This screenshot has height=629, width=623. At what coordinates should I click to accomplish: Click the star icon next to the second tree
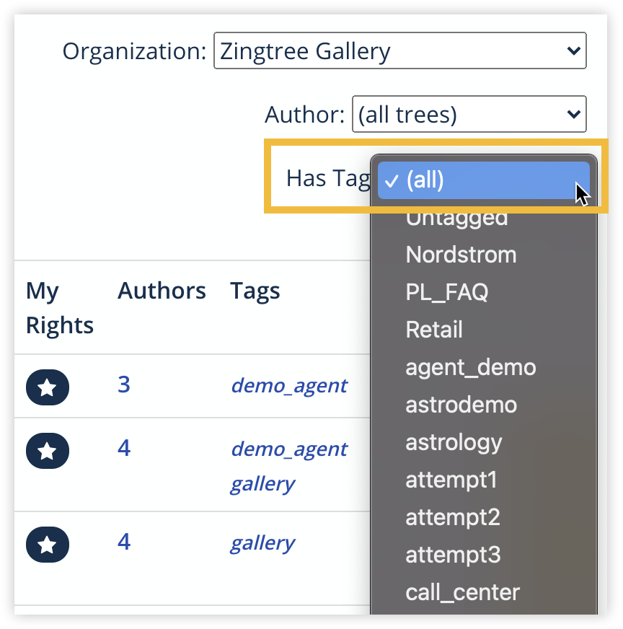tap(47, 451)
